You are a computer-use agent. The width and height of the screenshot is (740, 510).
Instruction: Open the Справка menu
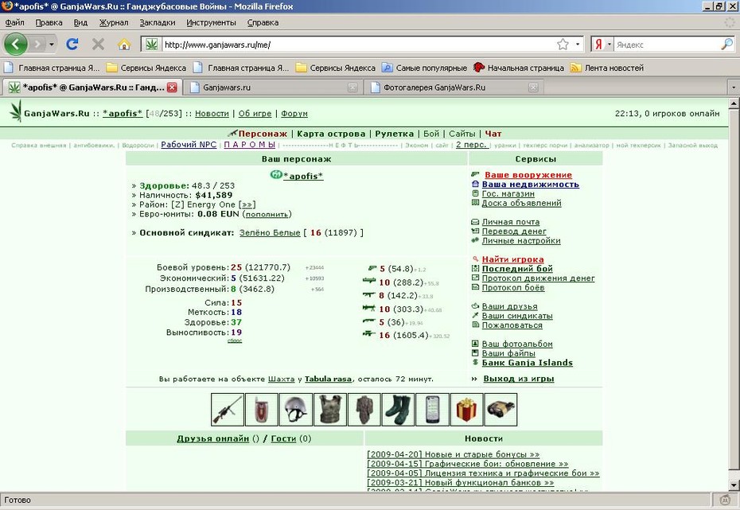point(263,22)
